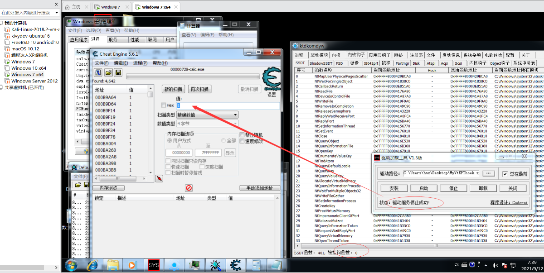Open Cheat Engine settings logo
Screen dimensions: 544x273
[x=271, y=79]
